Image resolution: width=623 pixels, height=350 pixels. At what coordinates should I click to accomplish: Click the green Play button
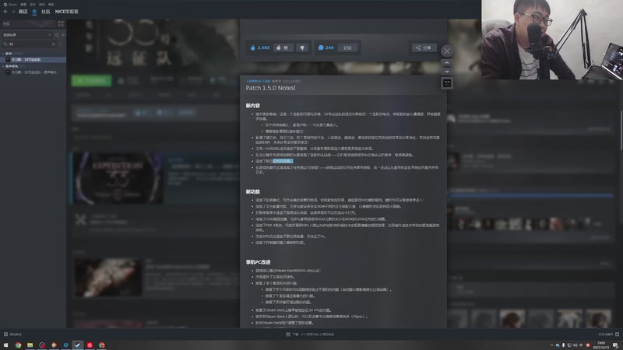pos(91,81)
